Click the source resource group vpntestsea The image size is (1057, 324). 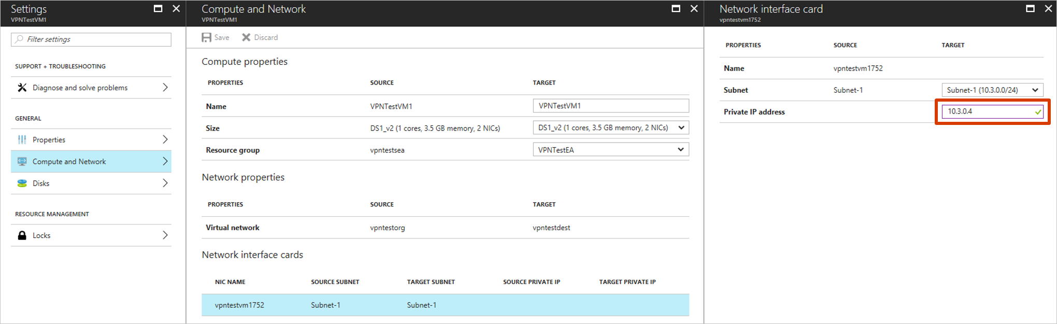tap(387, 150)
